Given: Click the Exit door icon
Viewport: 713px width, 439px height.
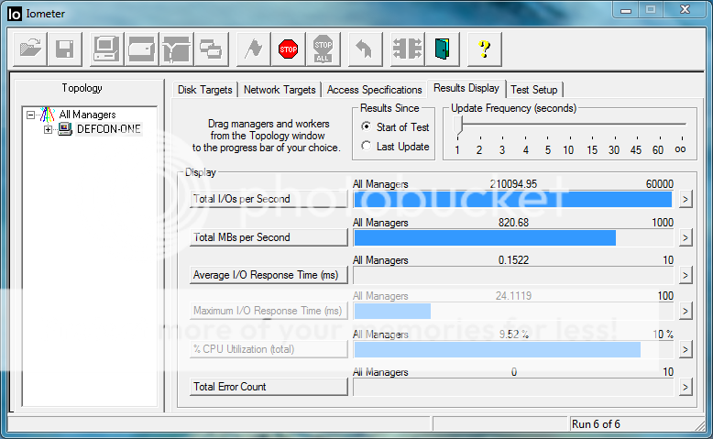Looking at the screenshot, I should [444, 49].
